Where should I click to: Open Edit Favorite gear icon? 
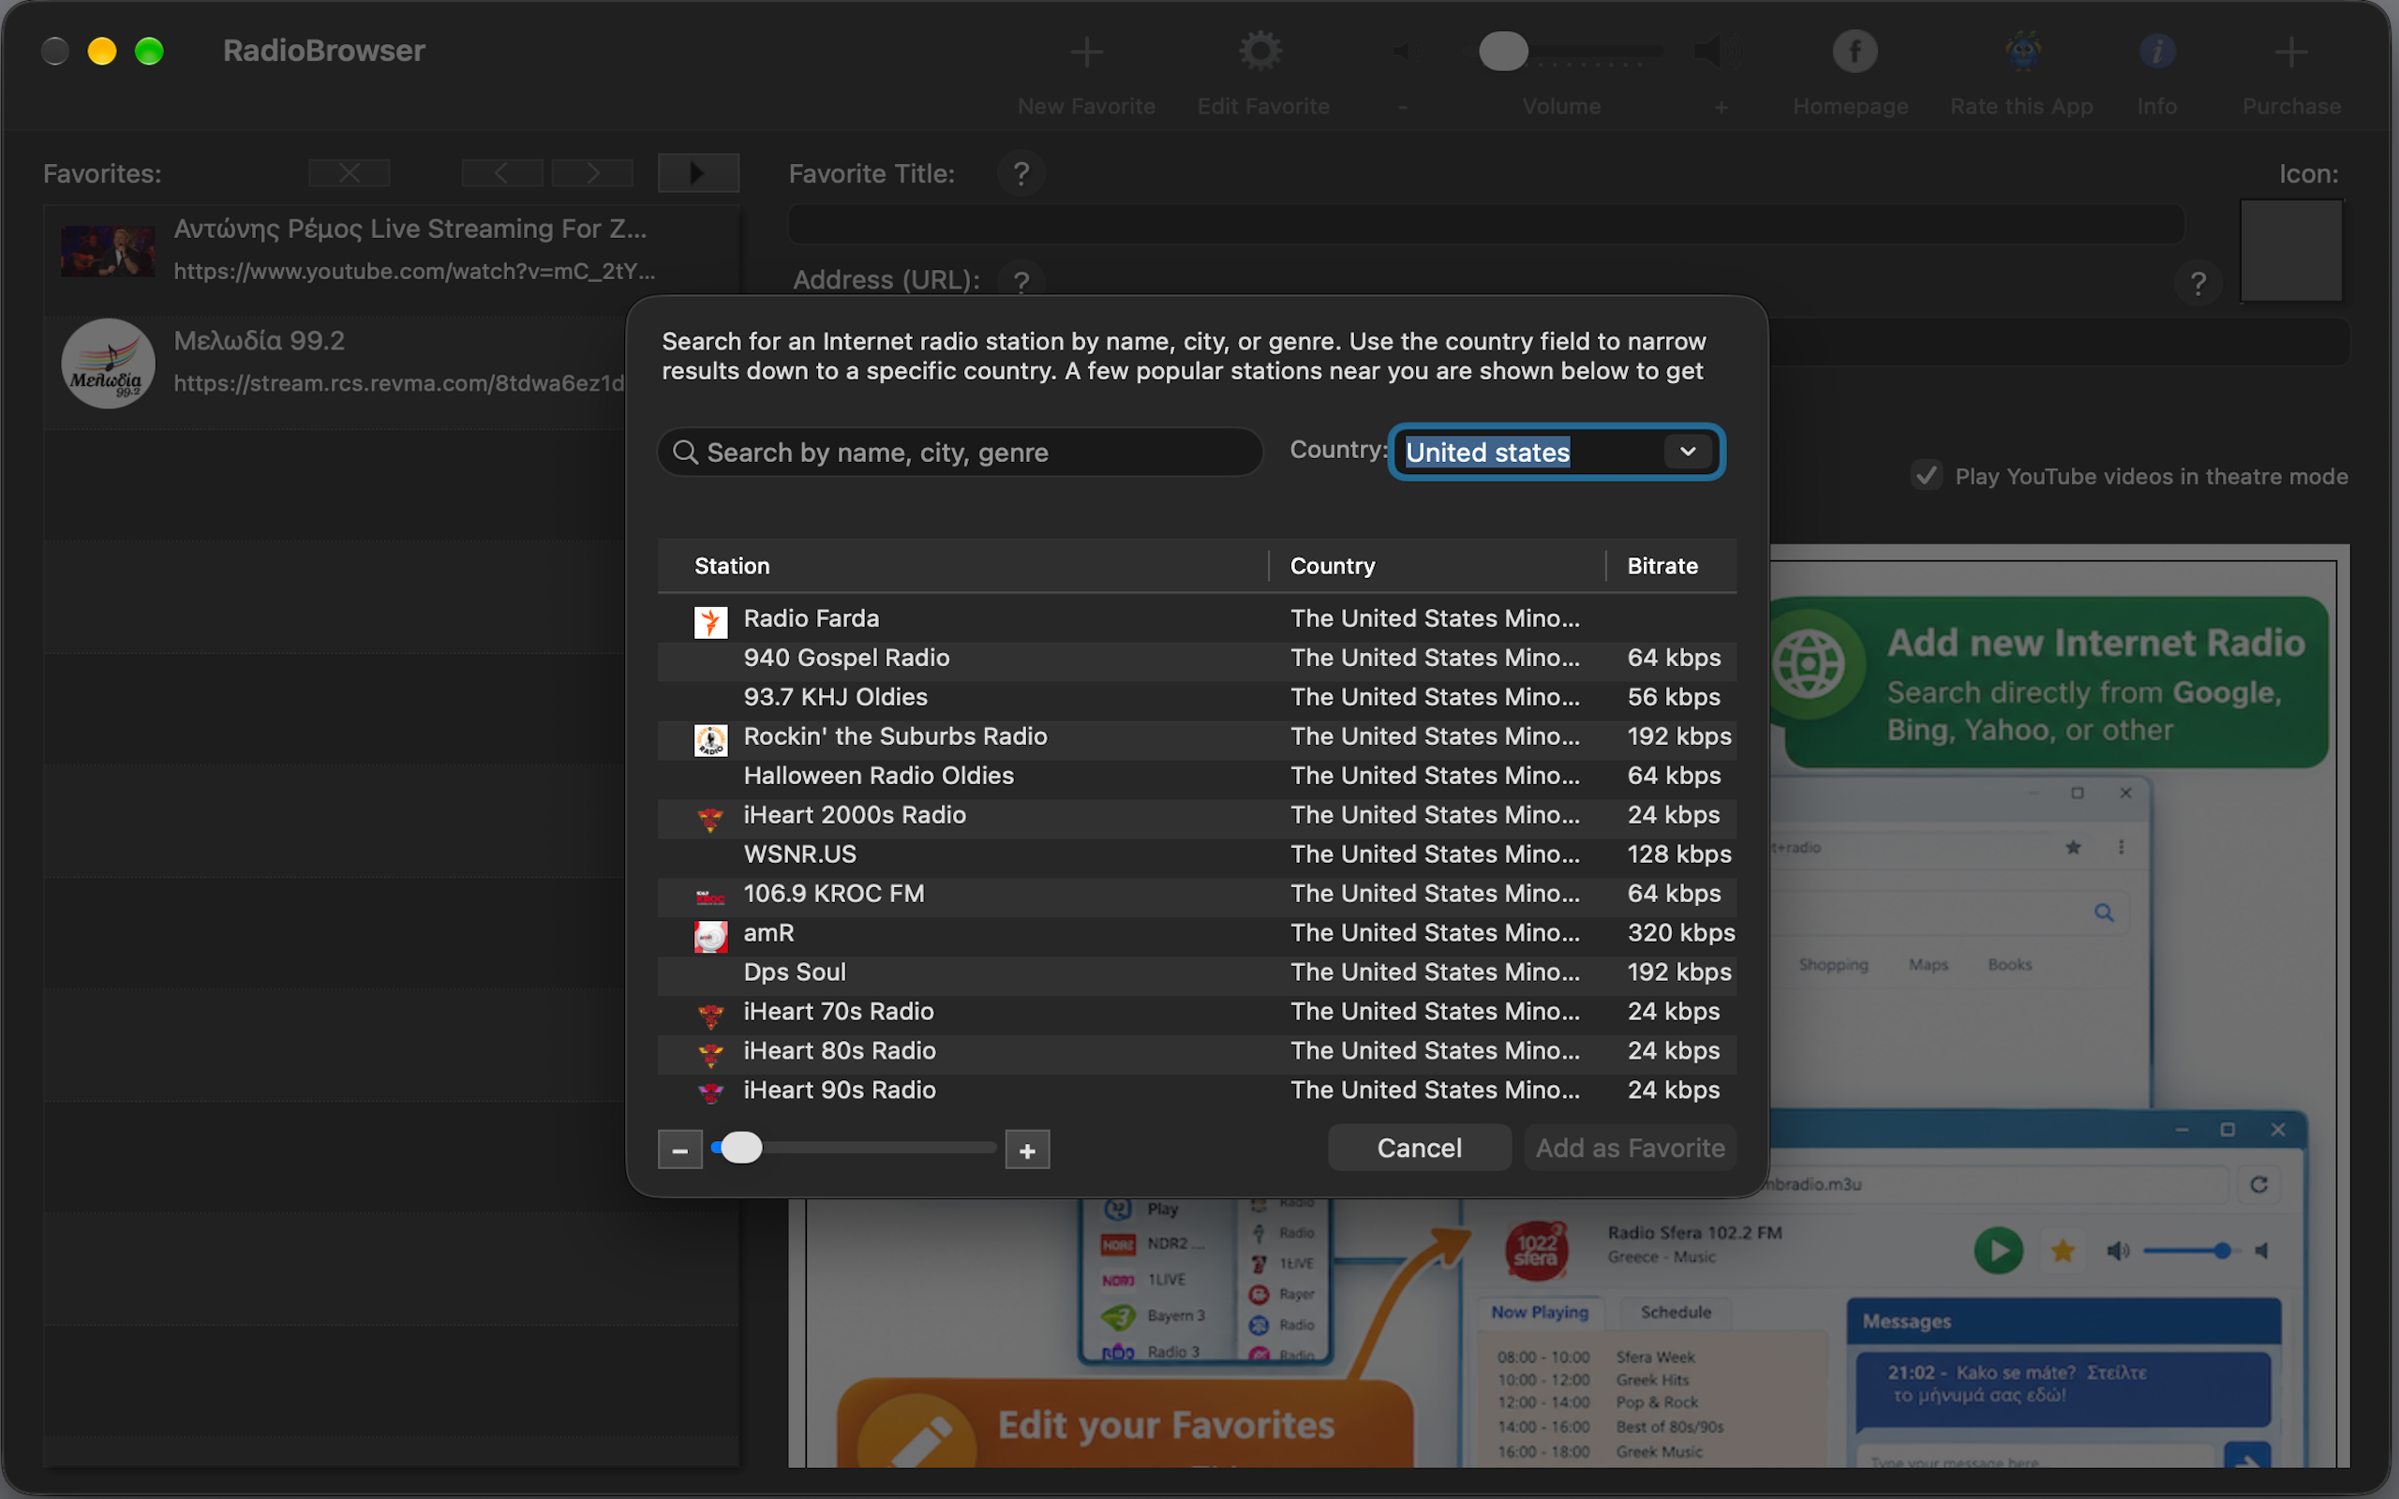click(1261, 52)
